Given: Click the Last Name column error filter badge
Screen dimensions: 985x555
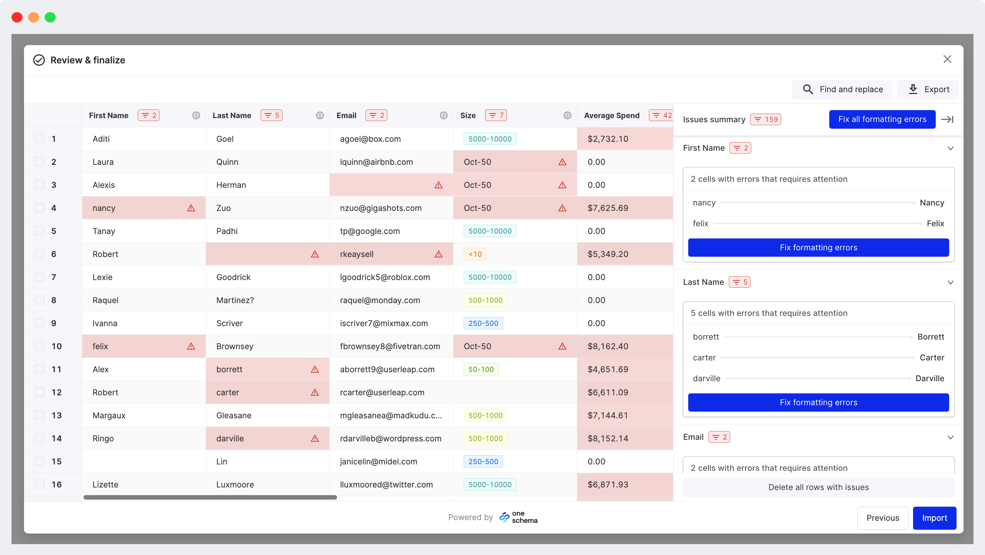Looking at the screenshot, I should point(272,116).
